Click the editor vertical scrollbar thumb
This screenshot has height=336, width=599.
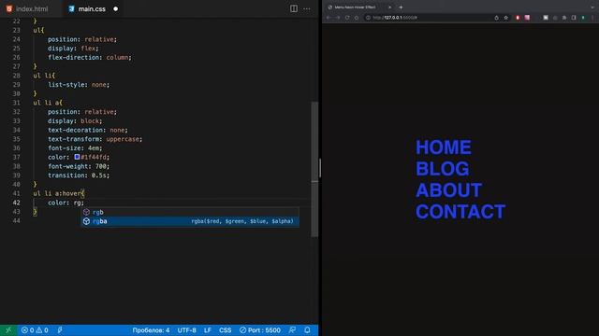(x=314, y=169)
